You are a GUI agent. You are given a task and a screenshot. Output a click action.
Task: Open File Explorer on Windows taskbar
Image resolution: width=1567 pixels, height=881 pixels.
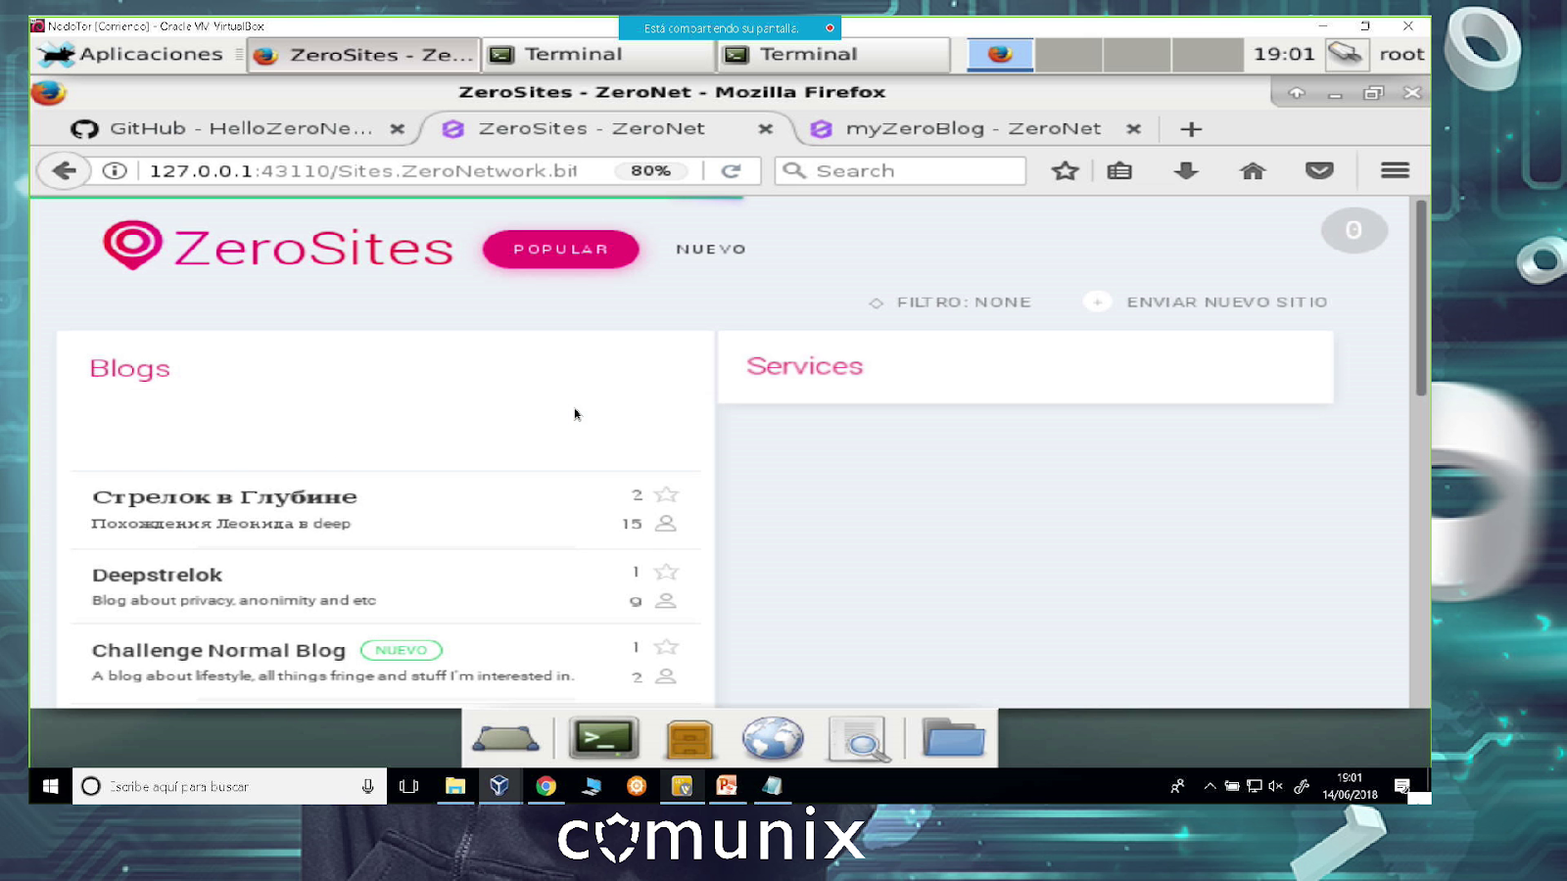(x=455, y=786)
